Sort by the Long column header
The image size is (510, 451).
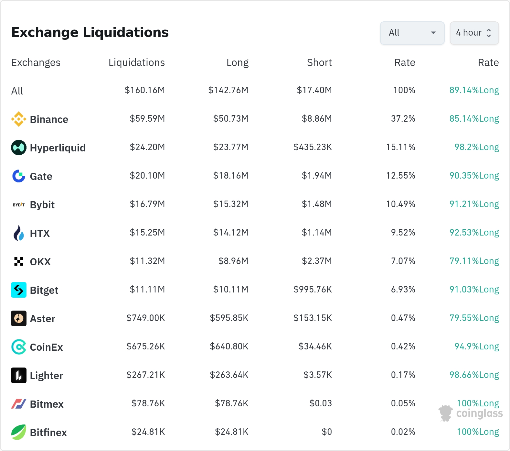click(x=238, y=62)
